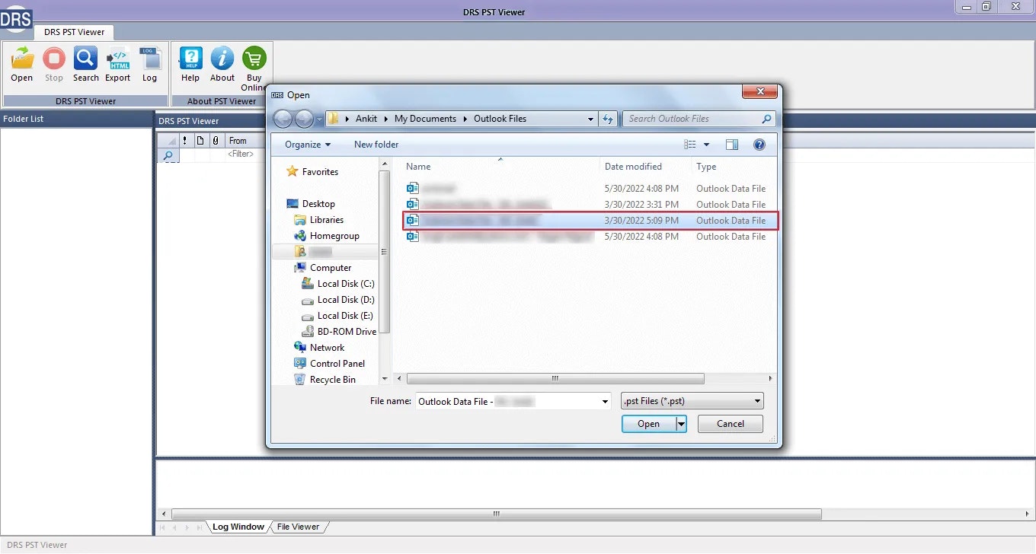The height and width of the screenshot is (554, 1036).
Task: Select Local Disk (D:)
Action: (x=346, y=299)
